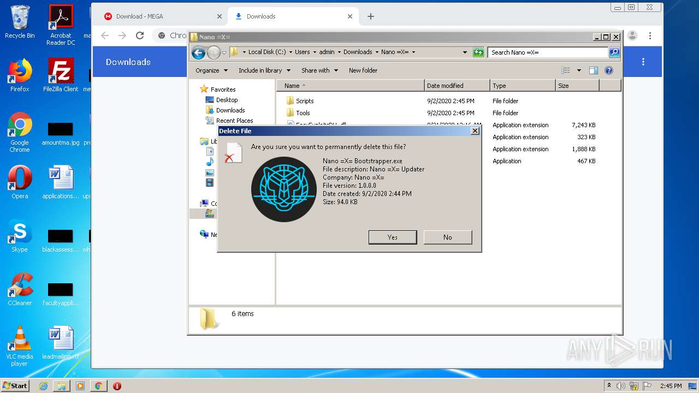699x393 pixels.
Task: Click Windows Explorer taskbar button
Action: coord(62,386)
